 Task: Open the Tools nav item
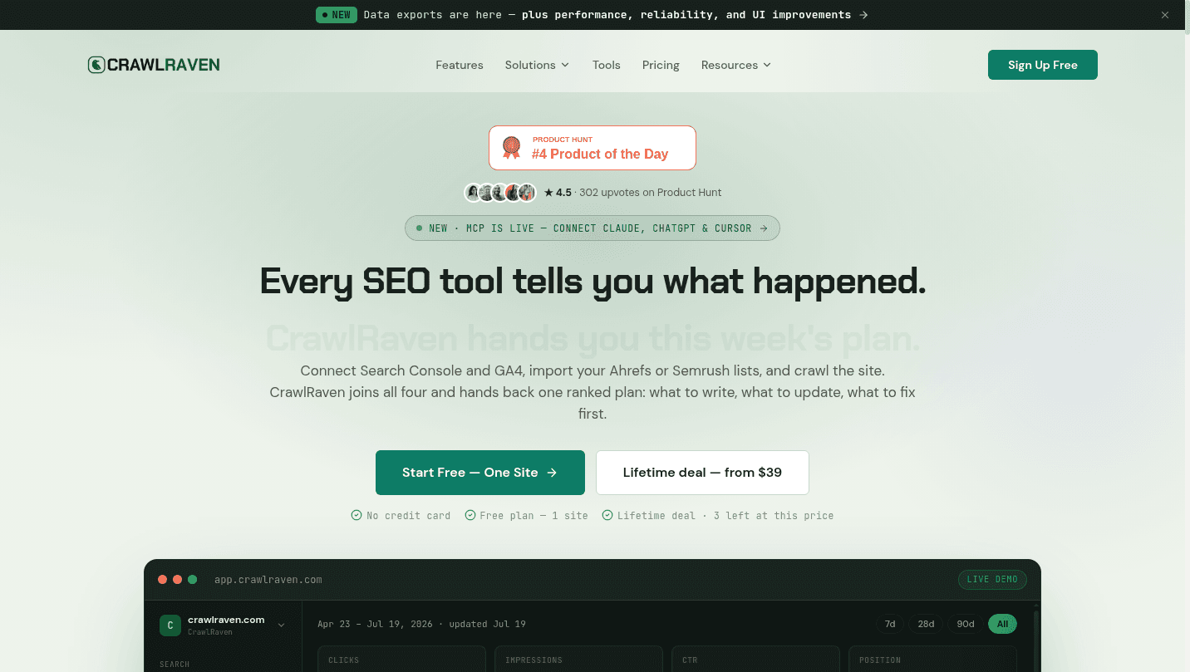click(x=607, y=65)
